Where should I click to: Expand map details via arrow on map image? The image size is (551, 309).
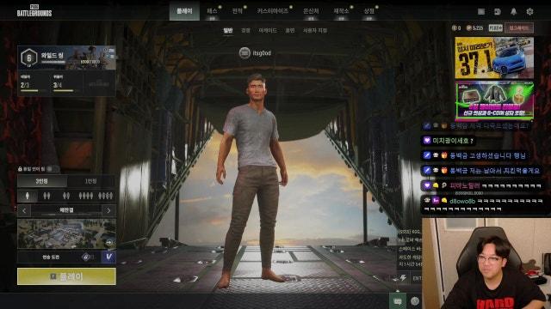coord(109,242)
